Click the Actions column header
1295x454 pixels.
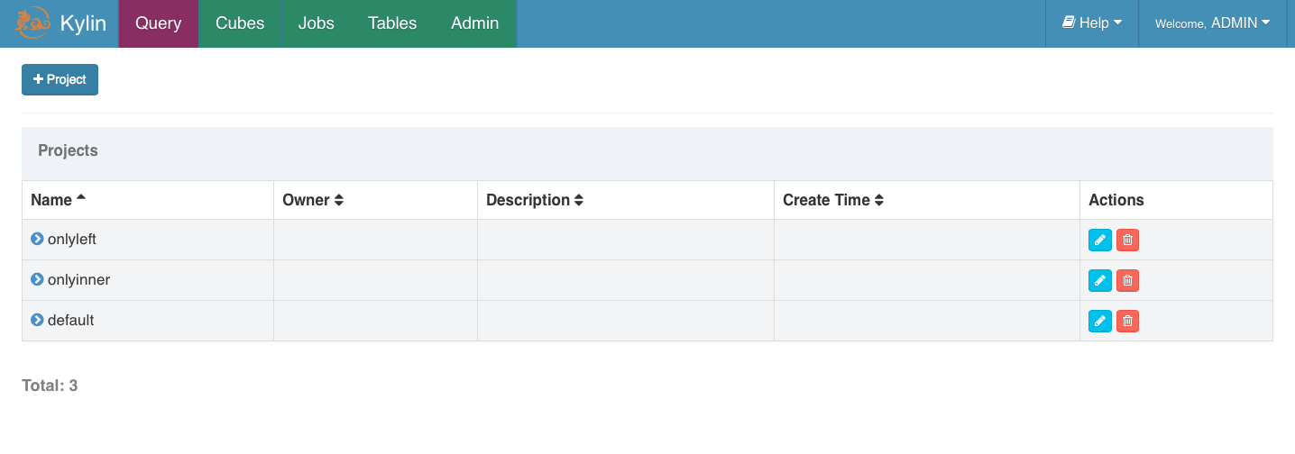pos(1116,200)
